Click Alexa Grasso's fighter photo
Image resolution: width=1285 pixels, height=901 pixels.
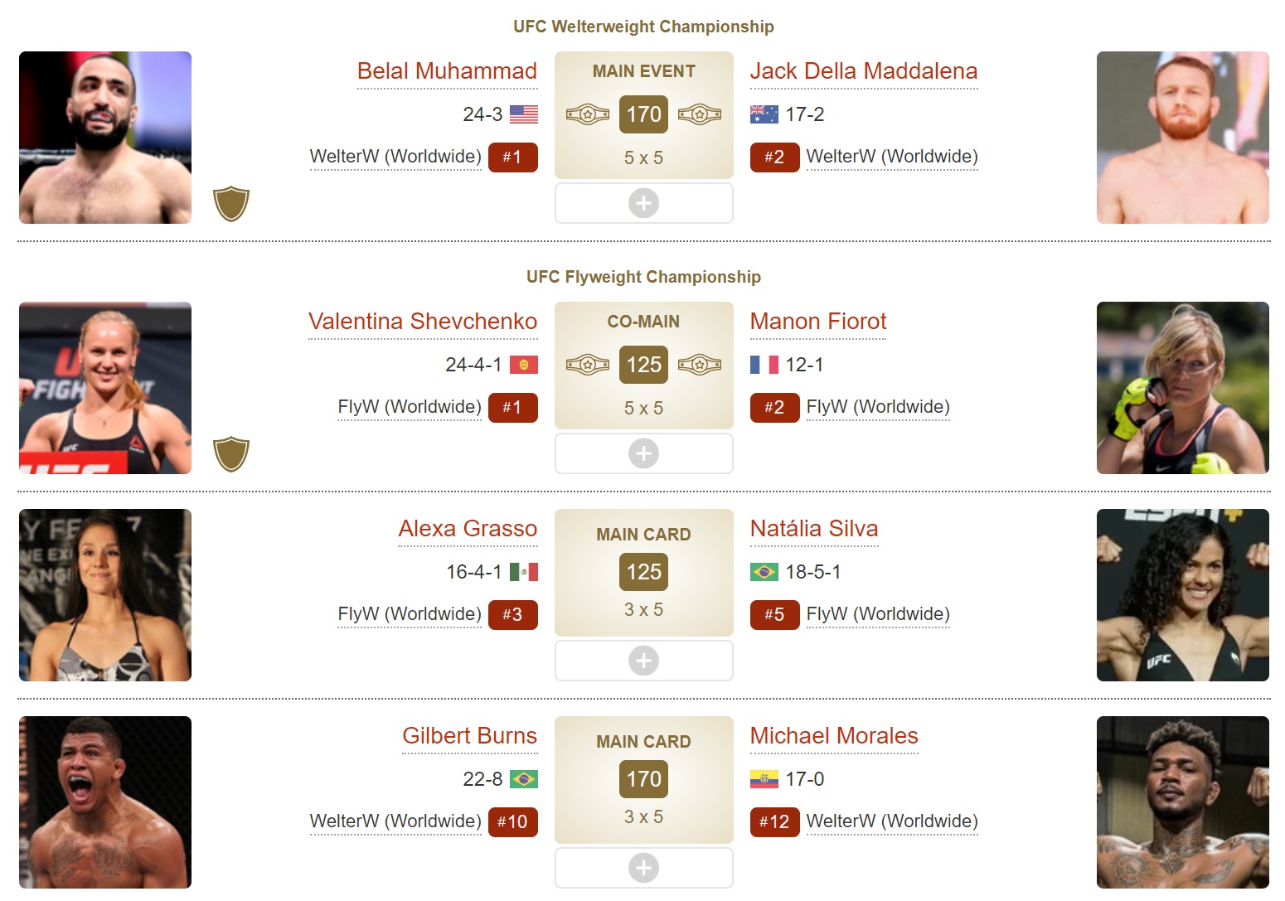[x=105, y=595]
